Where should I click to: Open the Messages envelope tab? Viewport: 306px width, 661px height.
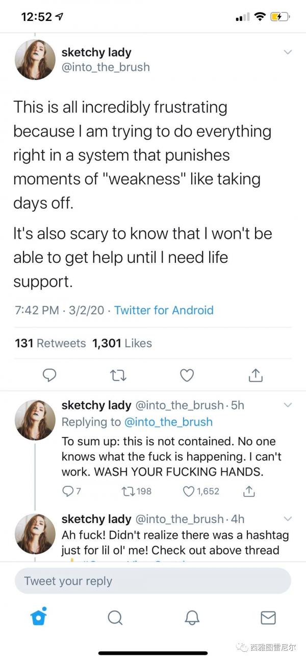268,617
